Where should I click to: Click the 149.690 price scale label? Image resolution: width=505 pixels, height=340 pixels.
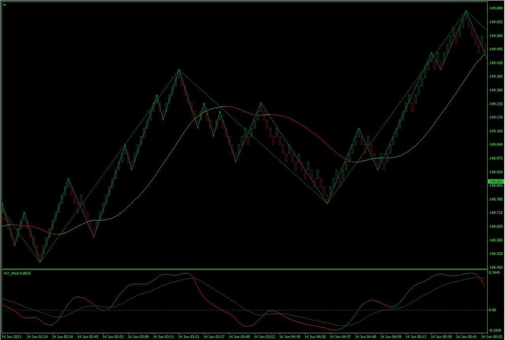point(495,8)
